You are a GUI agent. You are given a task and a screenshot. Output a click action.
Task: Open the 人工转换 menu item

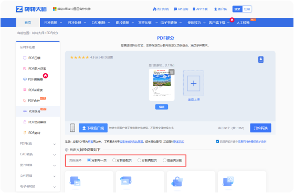click(243, 22)
